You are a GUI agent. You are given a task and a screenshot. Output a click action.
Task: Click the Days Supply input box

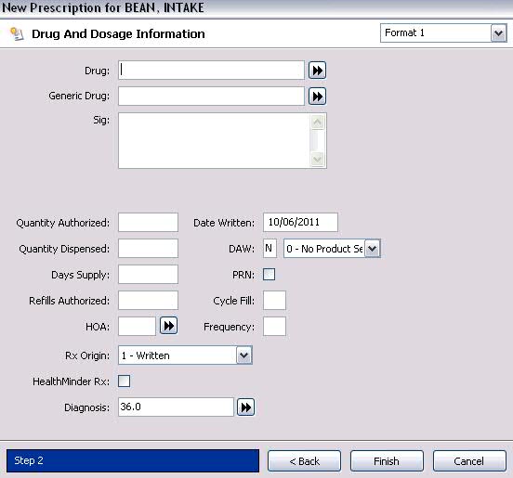pos(148,275)
